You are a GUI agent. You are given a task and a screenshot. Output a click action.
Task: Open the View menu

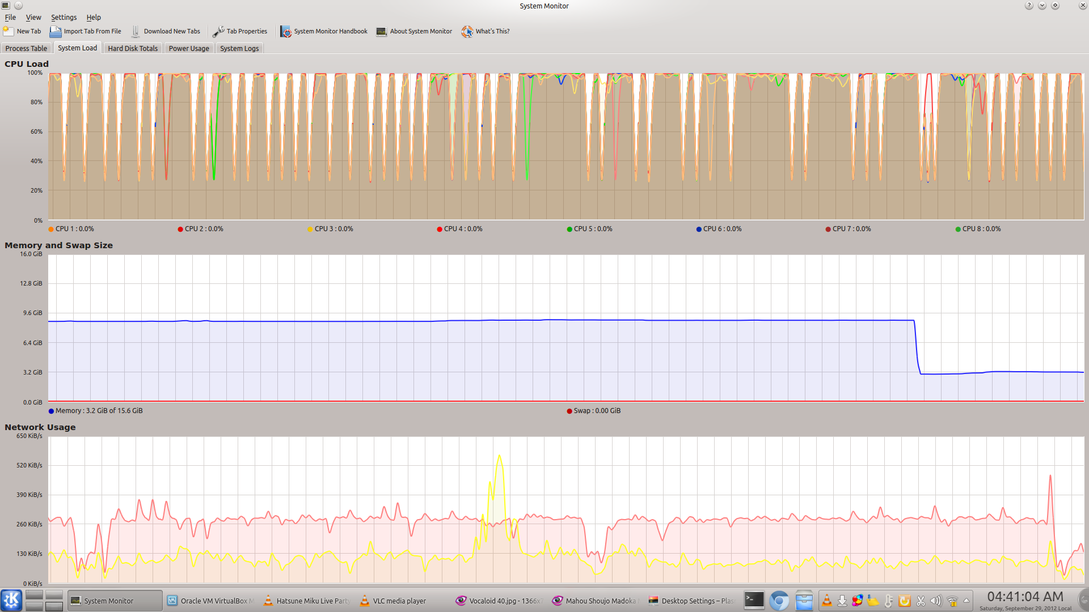click(x=33, y=17)
